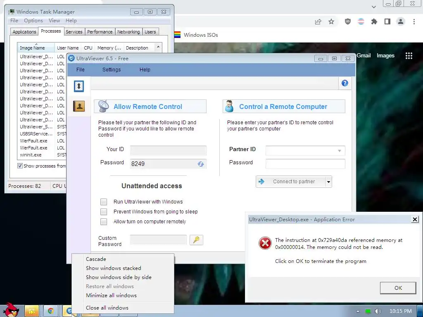Image resolution: width=423 pixels, height=317 pixels.
Task: Open uBlock shield extension icon
Action: (348, 21)
